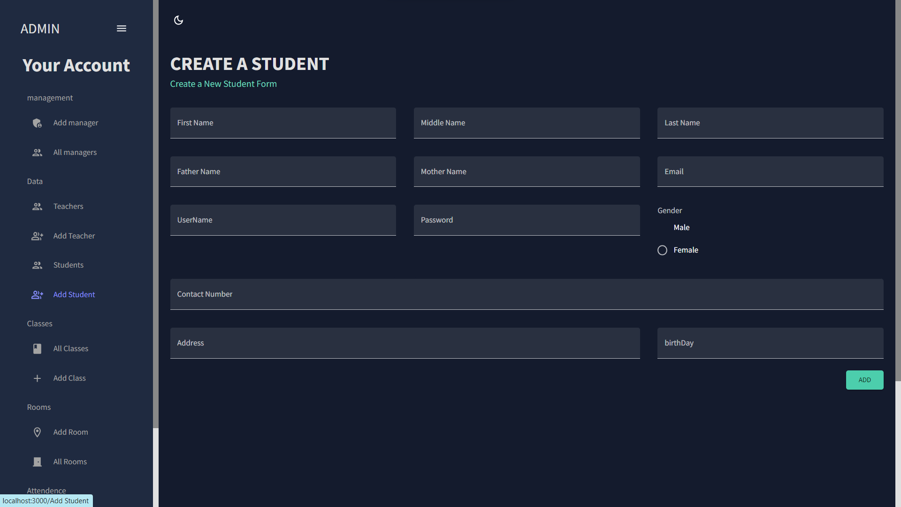The height and width of the screenshot is (507, 901).
Task: Toggle dark mode moon icon
Action: coord(178,20)
